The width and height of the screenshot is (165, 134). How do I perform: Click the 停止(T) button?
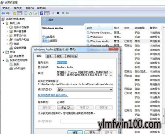pos(66,108)
